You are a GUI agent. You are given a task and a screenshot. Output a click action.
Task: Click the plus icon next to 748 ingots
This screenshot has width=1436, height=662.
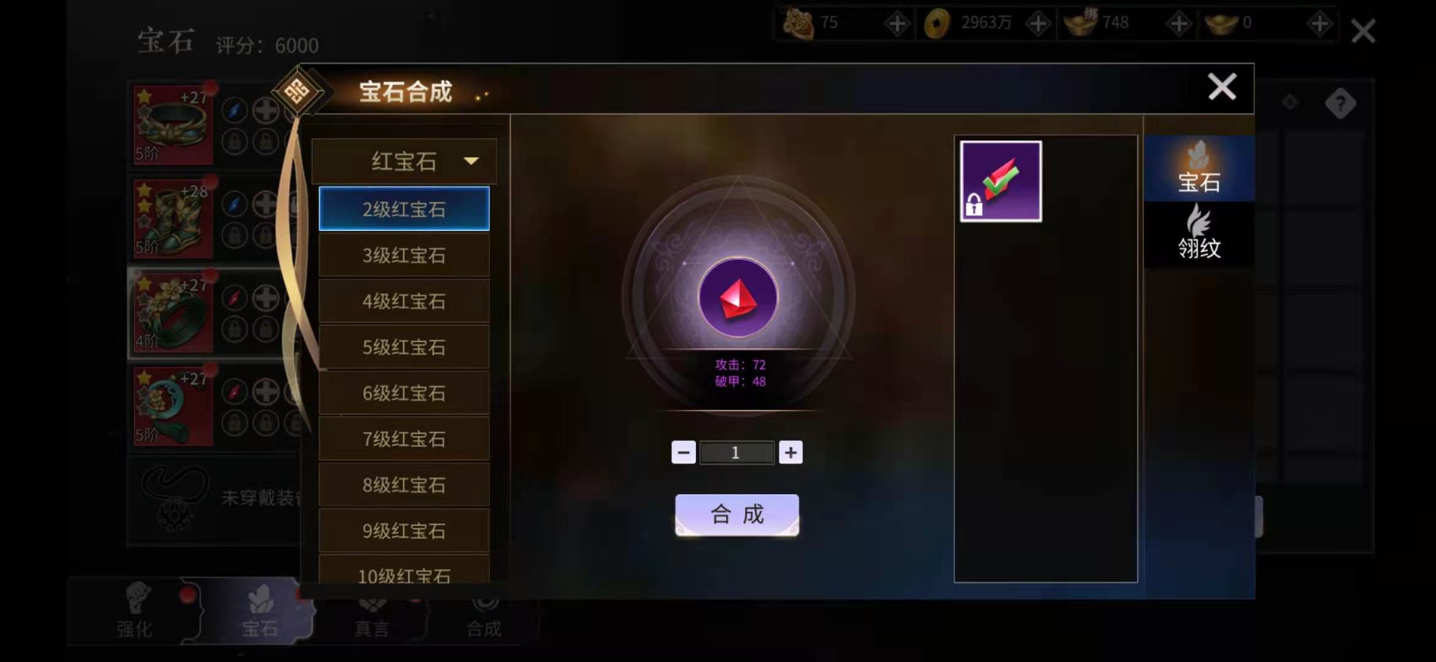tap(1179, 24)
